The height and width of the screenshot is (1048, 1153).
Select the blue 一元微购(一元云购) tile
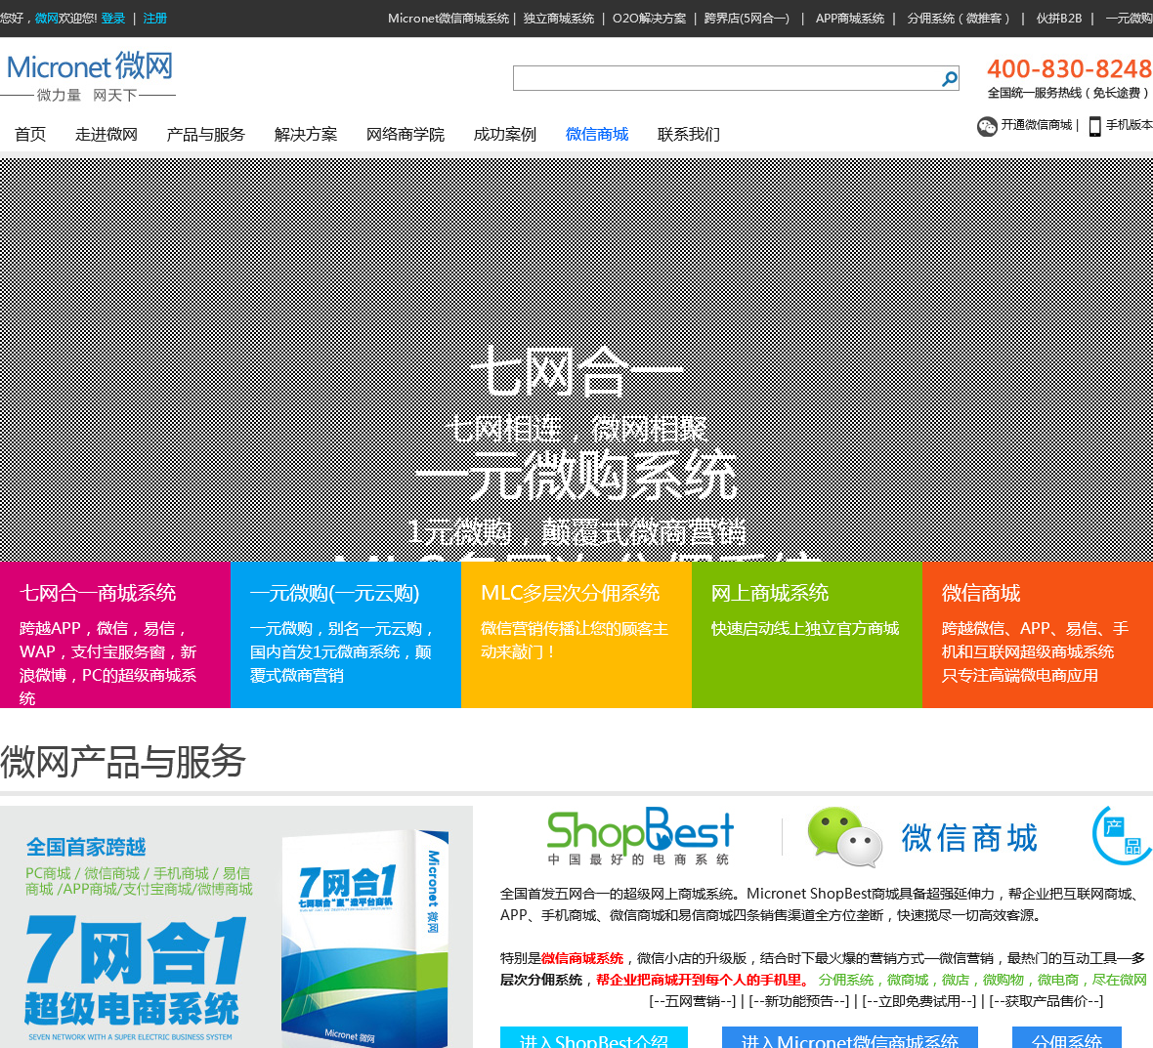tap(346, 635)
